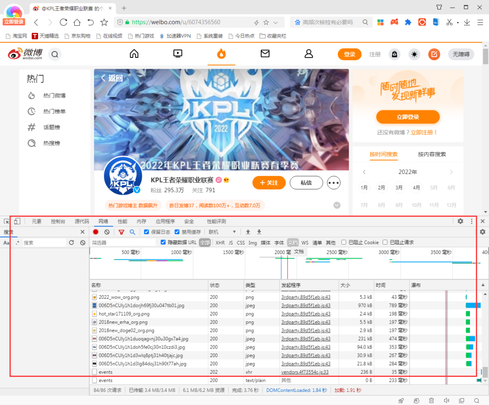The image size is (489, 405).
Task: Collapse waterfall column sort arrow
Action: pyautogui.click(x=483, y=285)
